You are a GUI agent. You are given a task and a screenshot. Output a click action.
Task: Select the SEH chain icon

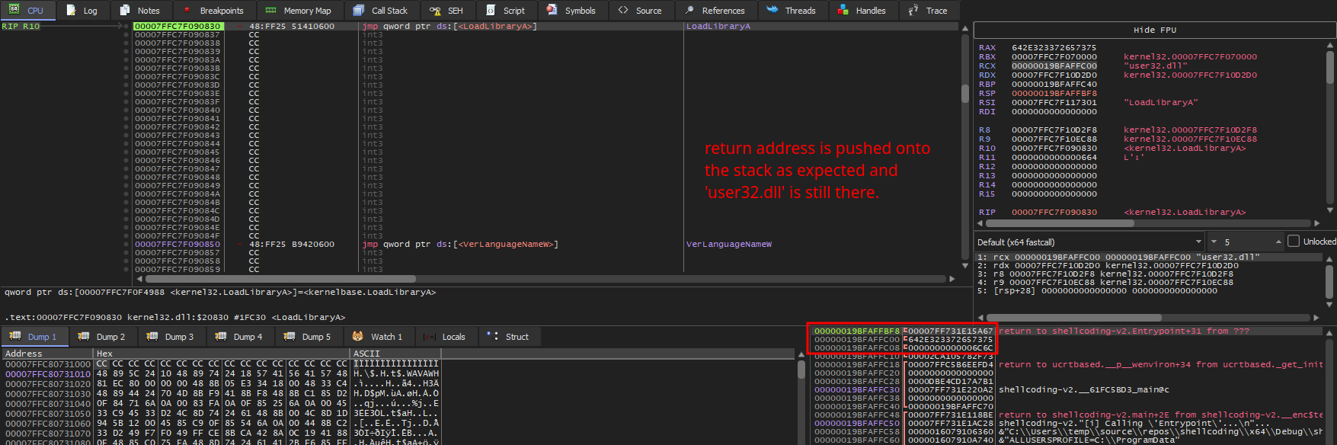pyautogui.click(x=435, y=11)
